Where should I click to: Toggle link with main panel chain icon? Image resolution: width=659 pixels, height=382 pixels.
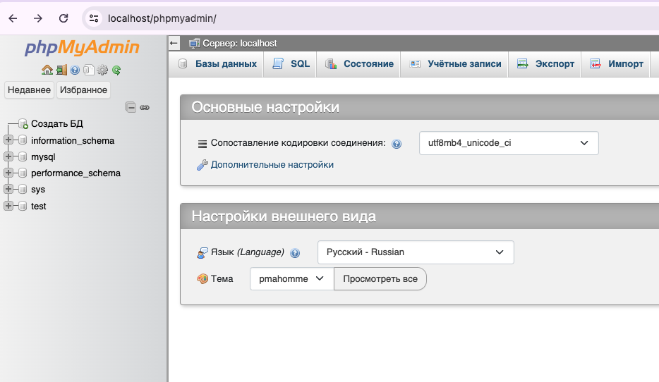coord(145,107)
